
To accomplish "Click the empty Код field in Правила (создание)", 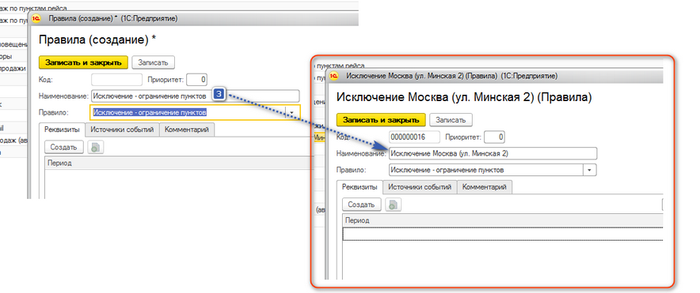I will pos(116,80).
